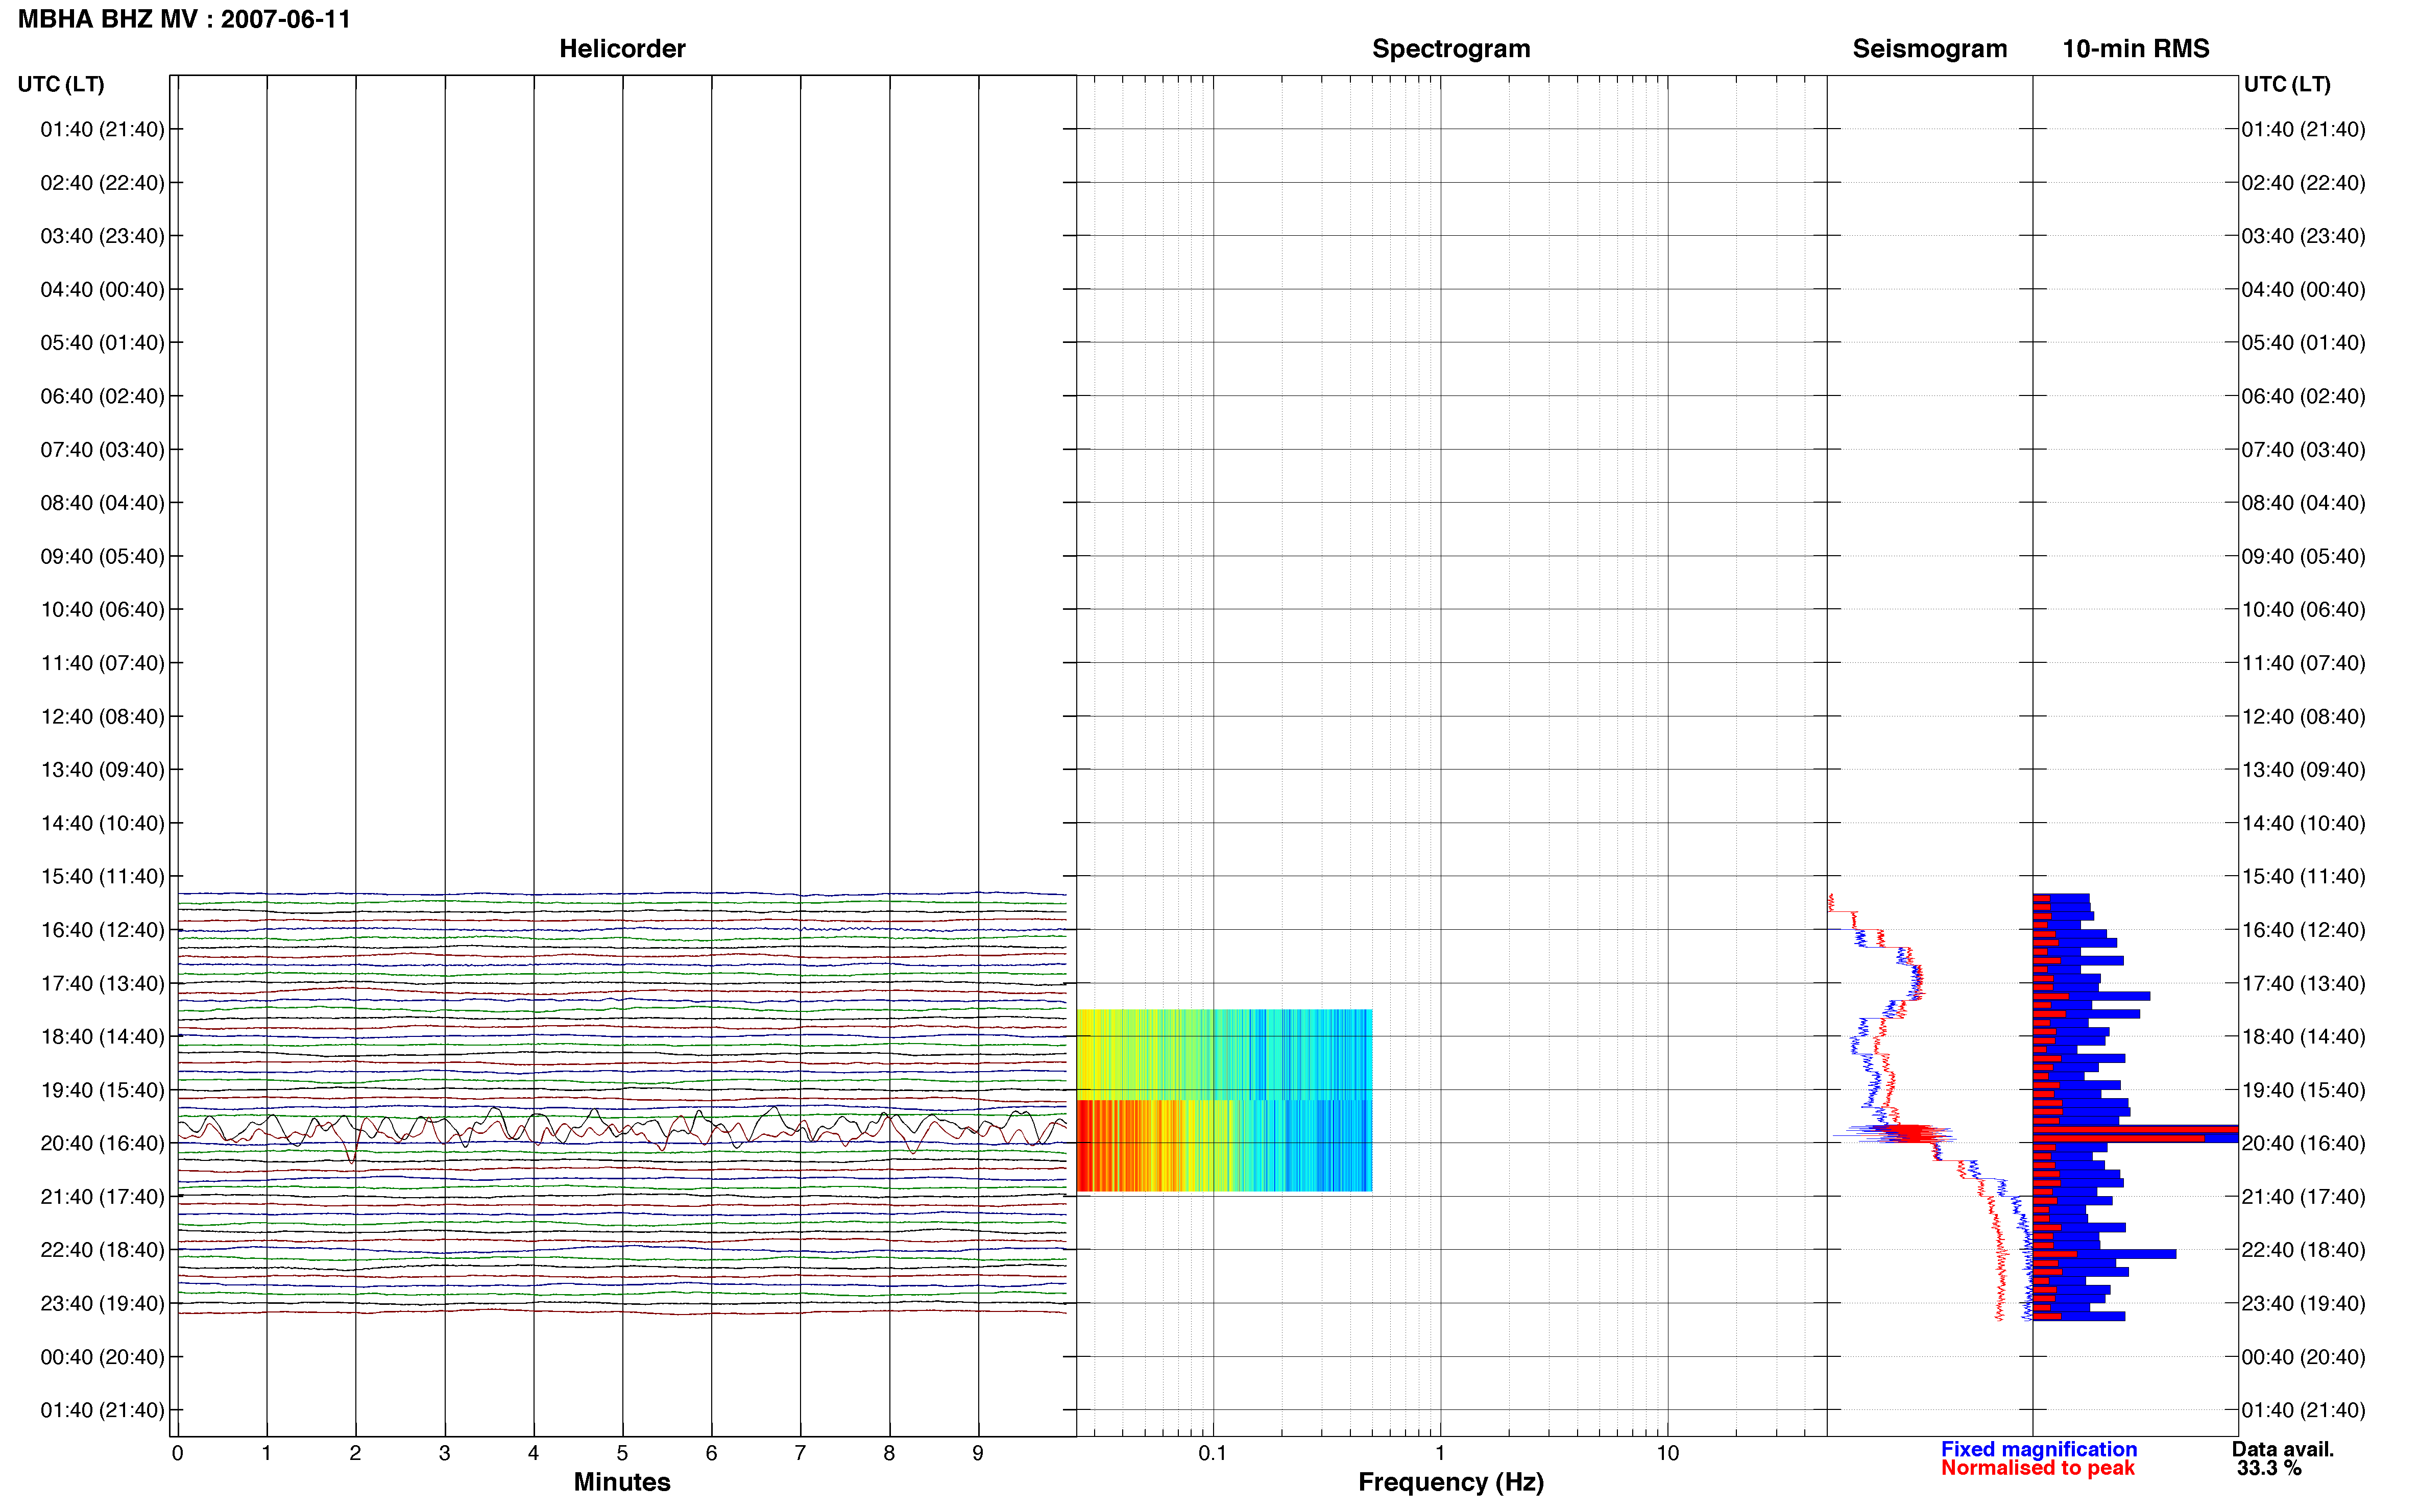
Task: Click the red-orange lower spectrogram block
Action: (x=1223, y=1145)
